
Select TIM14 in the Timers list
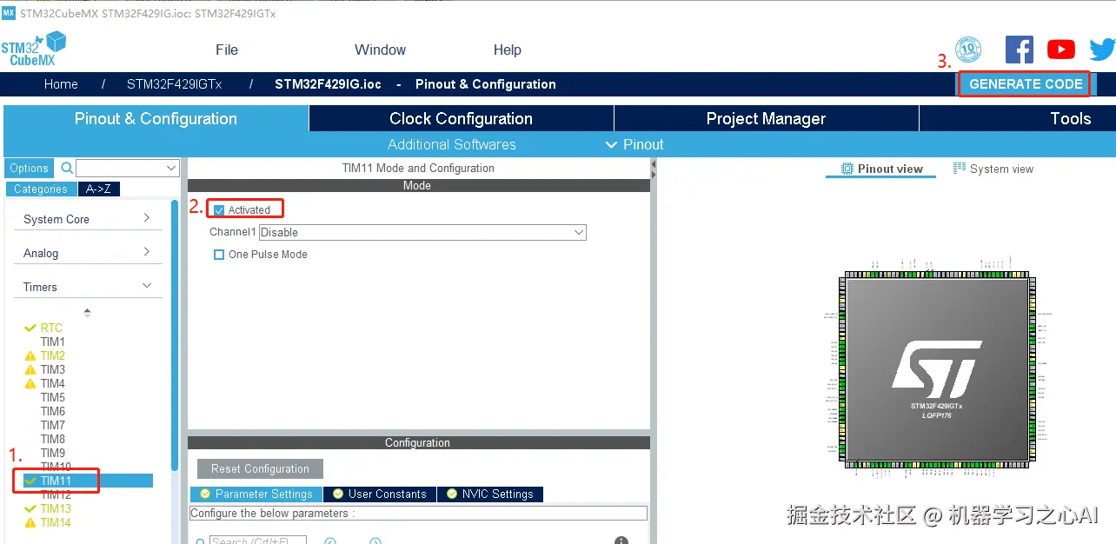pos(56,522)
